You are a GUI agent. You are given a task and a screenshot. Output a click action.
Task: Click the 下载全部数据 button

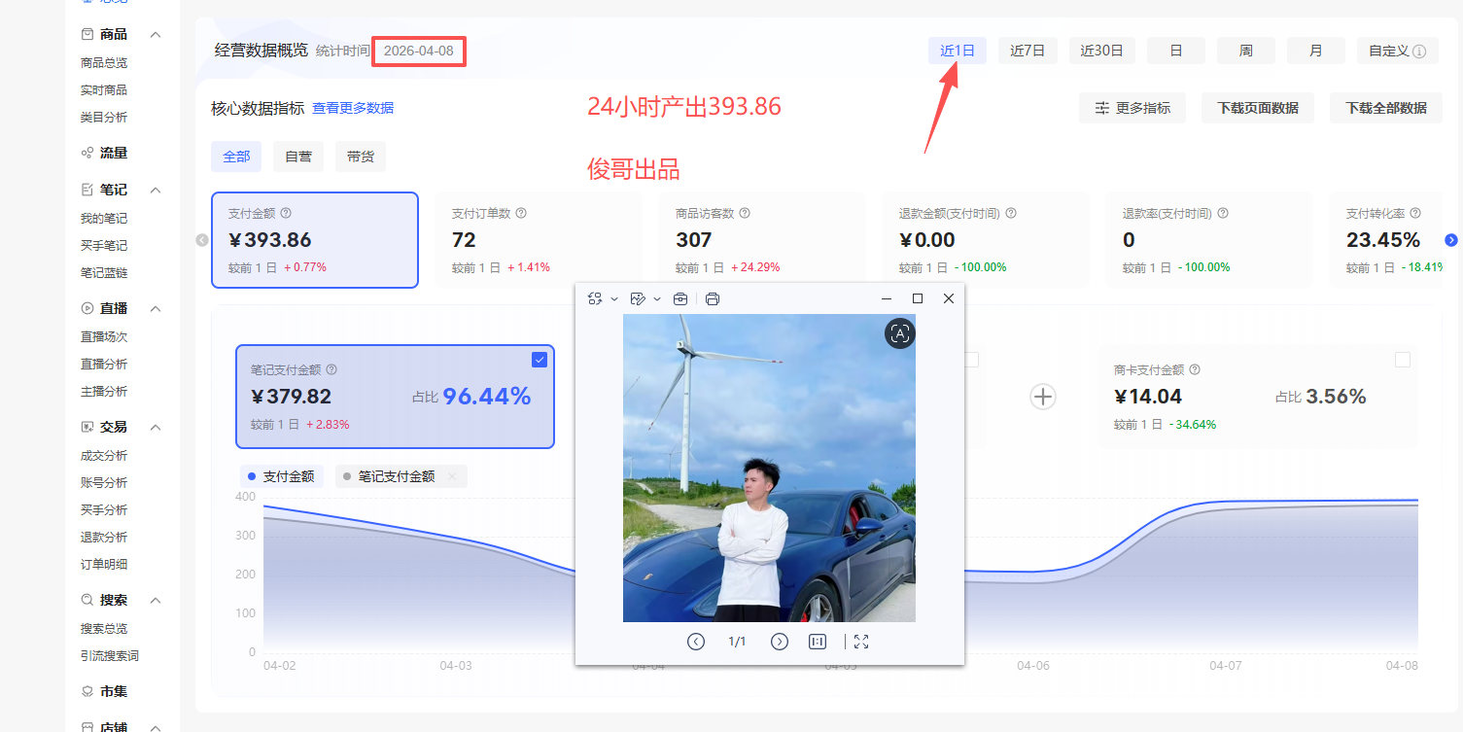1385,108
